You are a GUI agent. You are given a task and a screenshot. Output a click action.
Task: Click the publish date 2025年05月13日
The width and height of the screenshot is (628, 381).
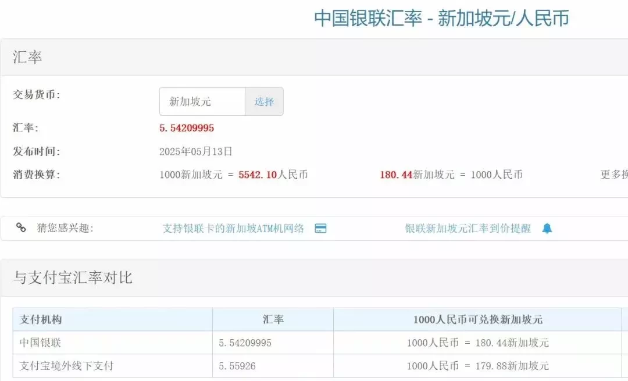[196, 151]
